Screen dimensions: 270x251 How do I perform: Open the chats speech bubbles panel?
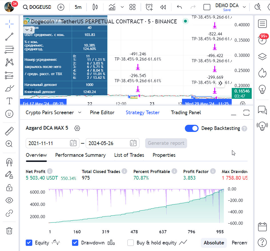click(x=262, y=110)
